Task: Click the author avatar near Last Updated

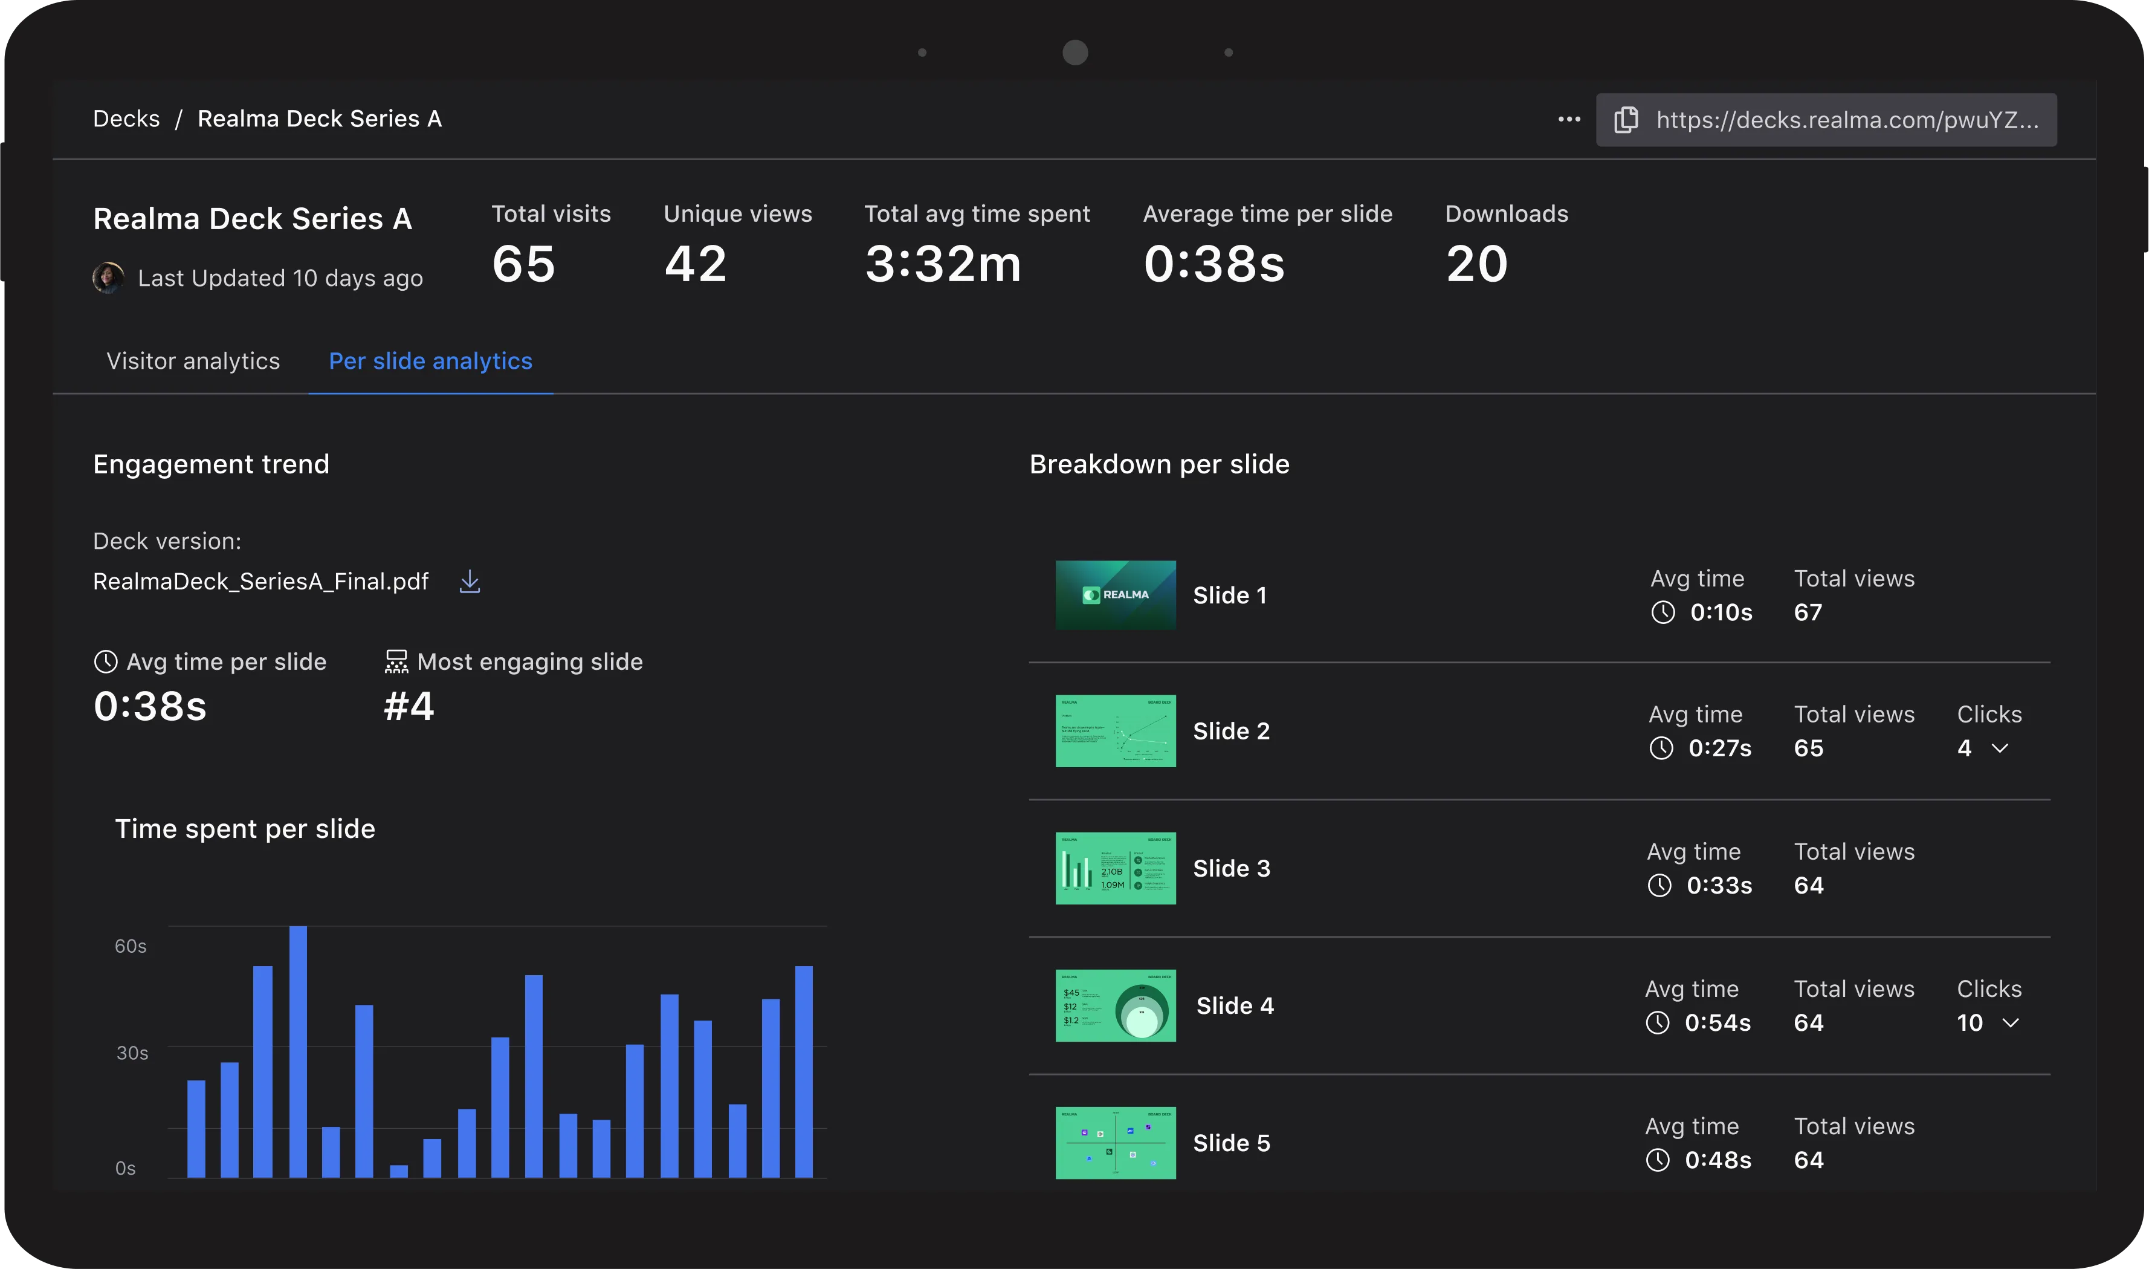Action: 109,278
